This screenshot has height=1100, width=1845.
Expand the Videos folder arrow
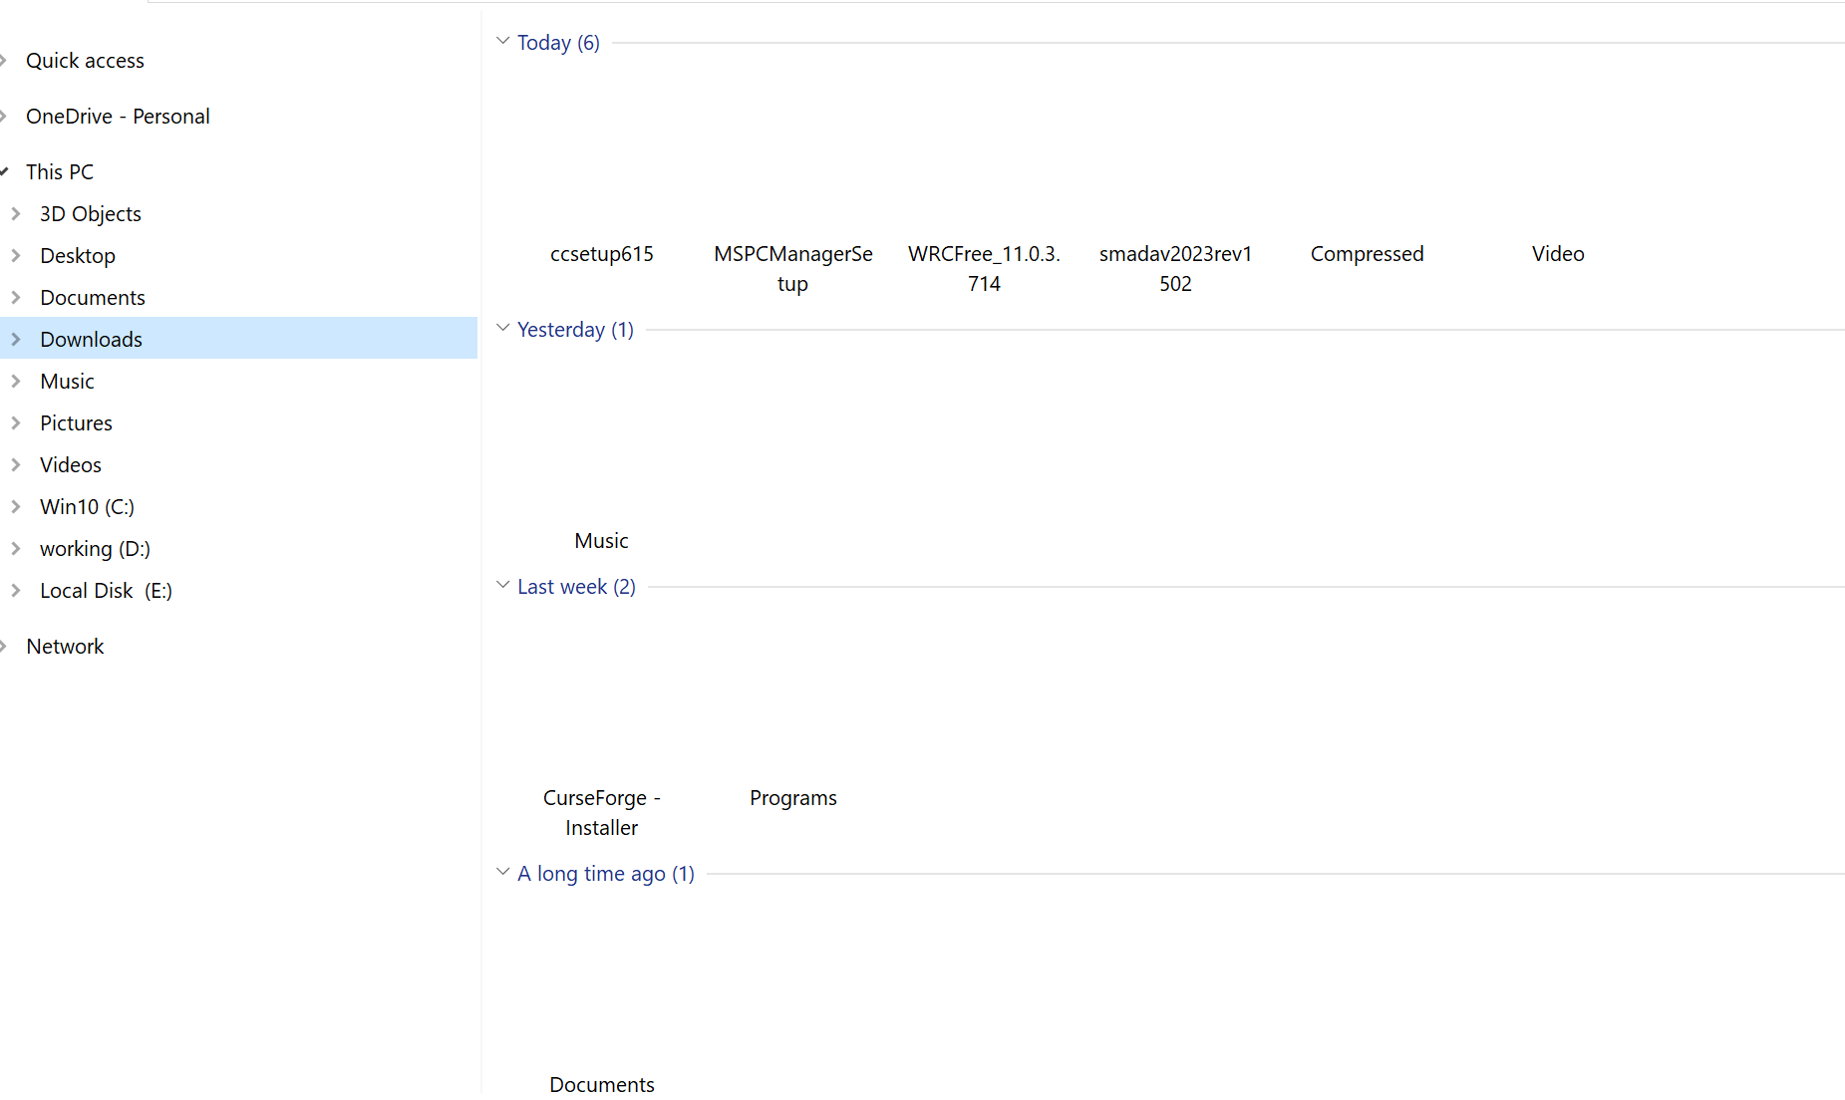(x=16, y=465)
